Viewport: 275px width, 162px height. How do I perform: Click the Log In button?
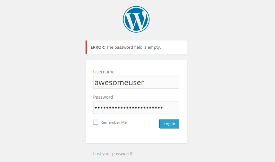[x=169, y=124]
